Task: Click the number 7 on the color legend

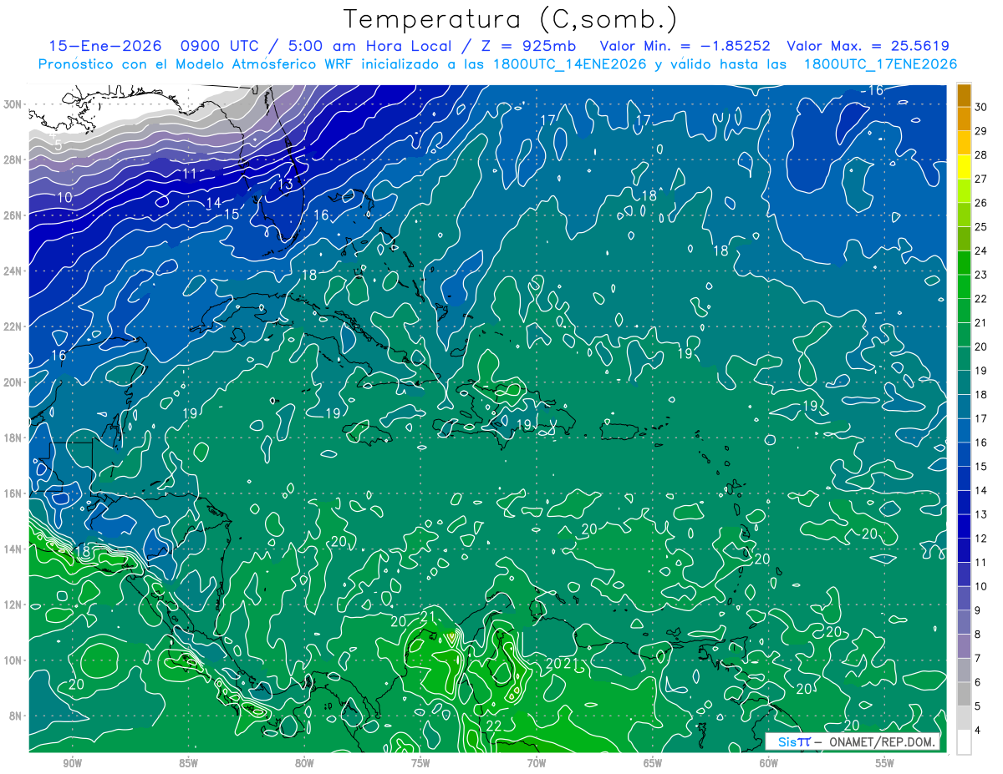Action: click(x=979, y=659)
